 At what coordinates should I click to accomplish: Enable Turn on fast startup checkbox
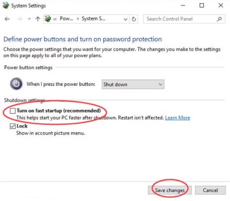click(x=13, y=111)
